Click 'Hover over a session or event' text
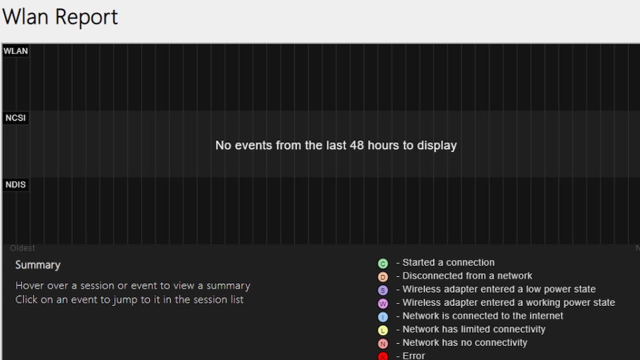 click(132, 286)
